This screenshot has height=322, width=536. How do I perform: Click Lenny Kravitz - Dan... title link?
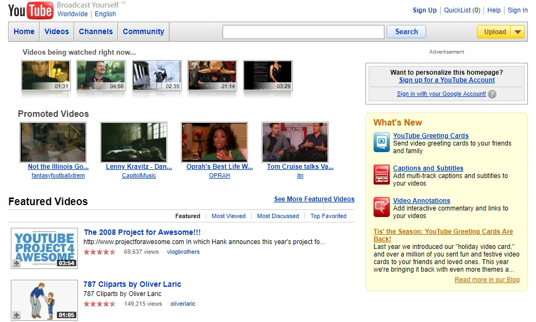[x=139, y=167]
